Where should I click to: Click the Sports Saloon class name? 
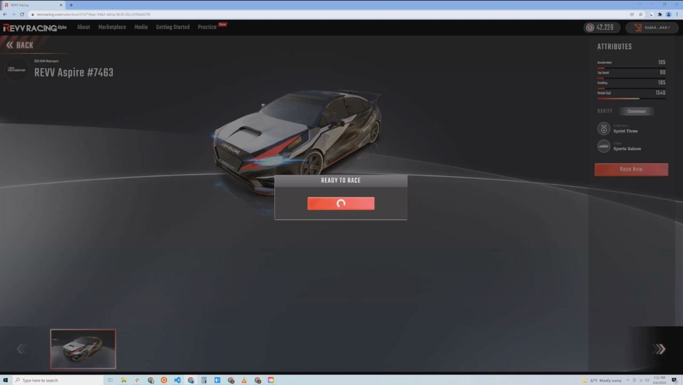[627, 148]
